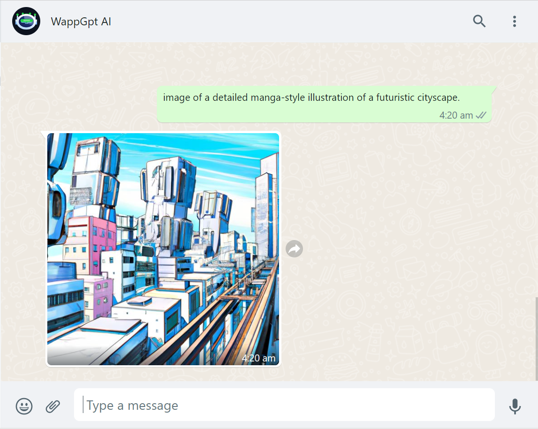The width and height of the screenshot is (538, 429).
Task: Open the emoji picker smiley icon
Action: pyautogui.click(x=24, y=406)
